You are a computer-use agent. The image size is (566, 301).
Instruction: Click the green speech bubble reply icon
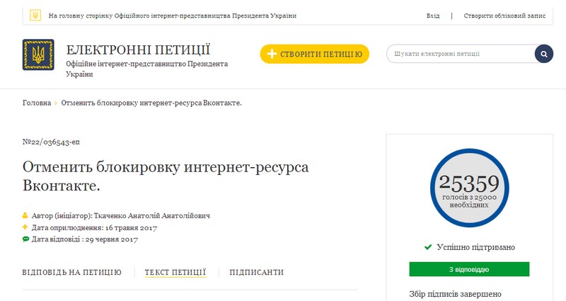pyautogui.click(x=25, y=239)
